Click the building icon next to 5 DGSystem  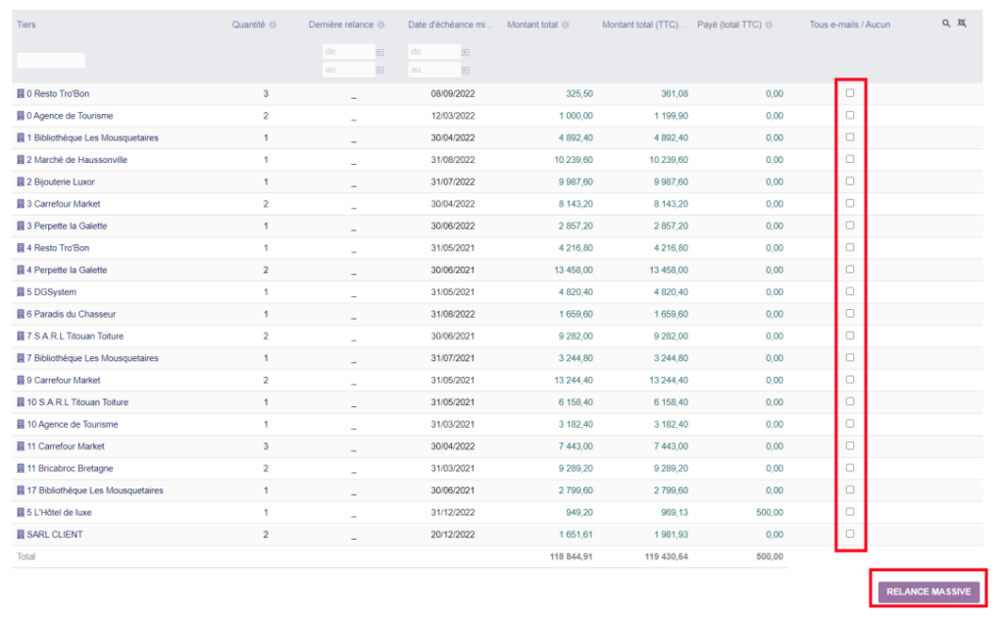(x=21, y=291)
